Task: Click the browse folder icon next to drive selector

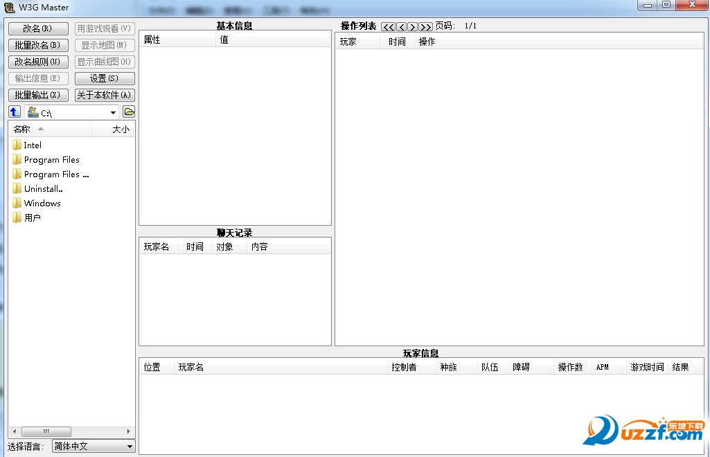Action: [129, 112]
